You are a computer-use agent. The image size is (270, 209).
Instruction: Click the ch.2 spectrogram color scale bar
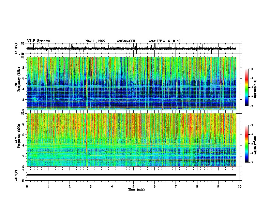[x=247, y=144]
